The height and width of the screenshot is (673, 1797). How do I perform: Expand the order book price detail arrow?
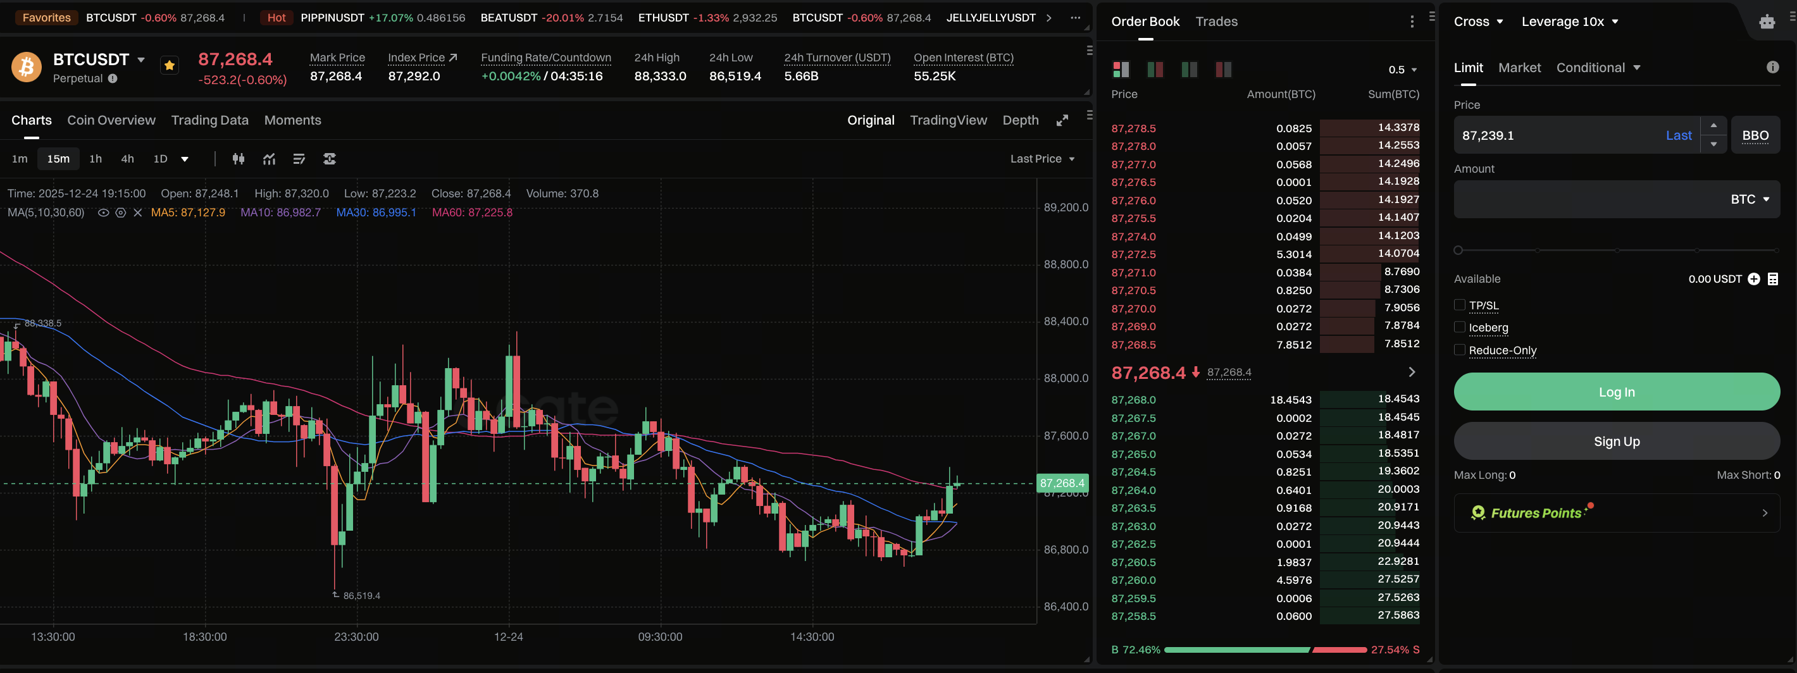[x=1412, y=373]
